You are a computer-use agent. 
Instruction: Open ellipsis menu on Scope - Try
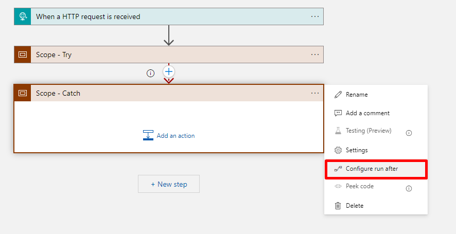click(315, 55)
